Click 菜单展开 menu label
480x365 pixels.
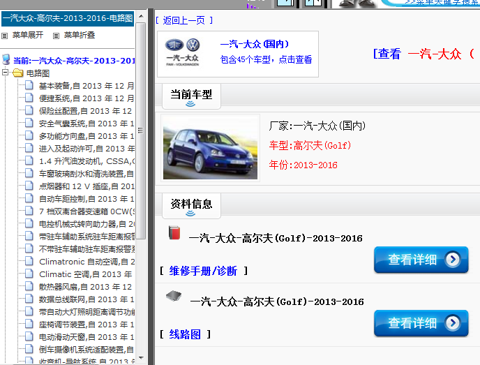pyautogui.click(x=27, y=35)
